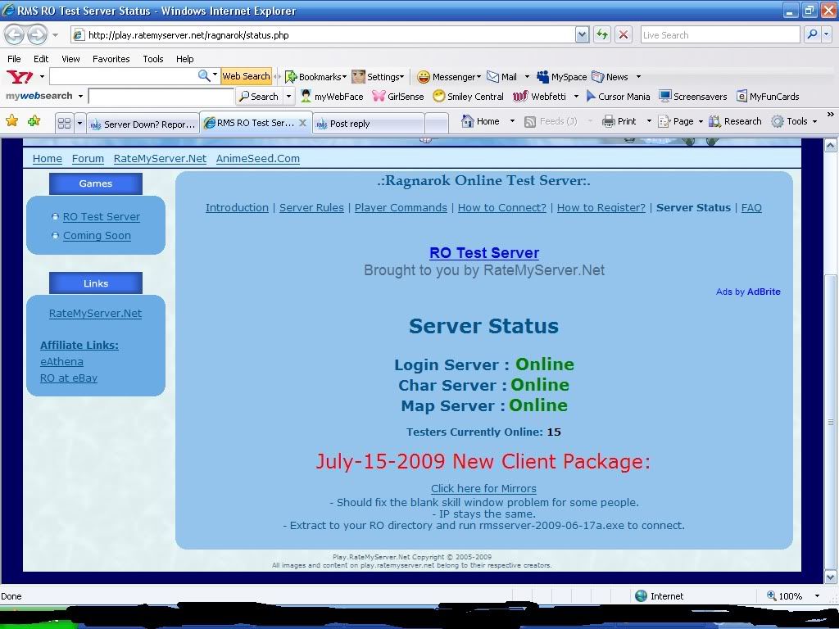Expand the Yahoo logo dropdown arrow
This screenshot has height=629, width=839.
pos(42,76)
